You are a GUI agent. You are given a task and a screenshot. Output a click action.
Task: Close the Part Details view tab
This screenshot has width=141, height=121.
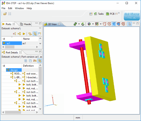click(x=20, y=52)
